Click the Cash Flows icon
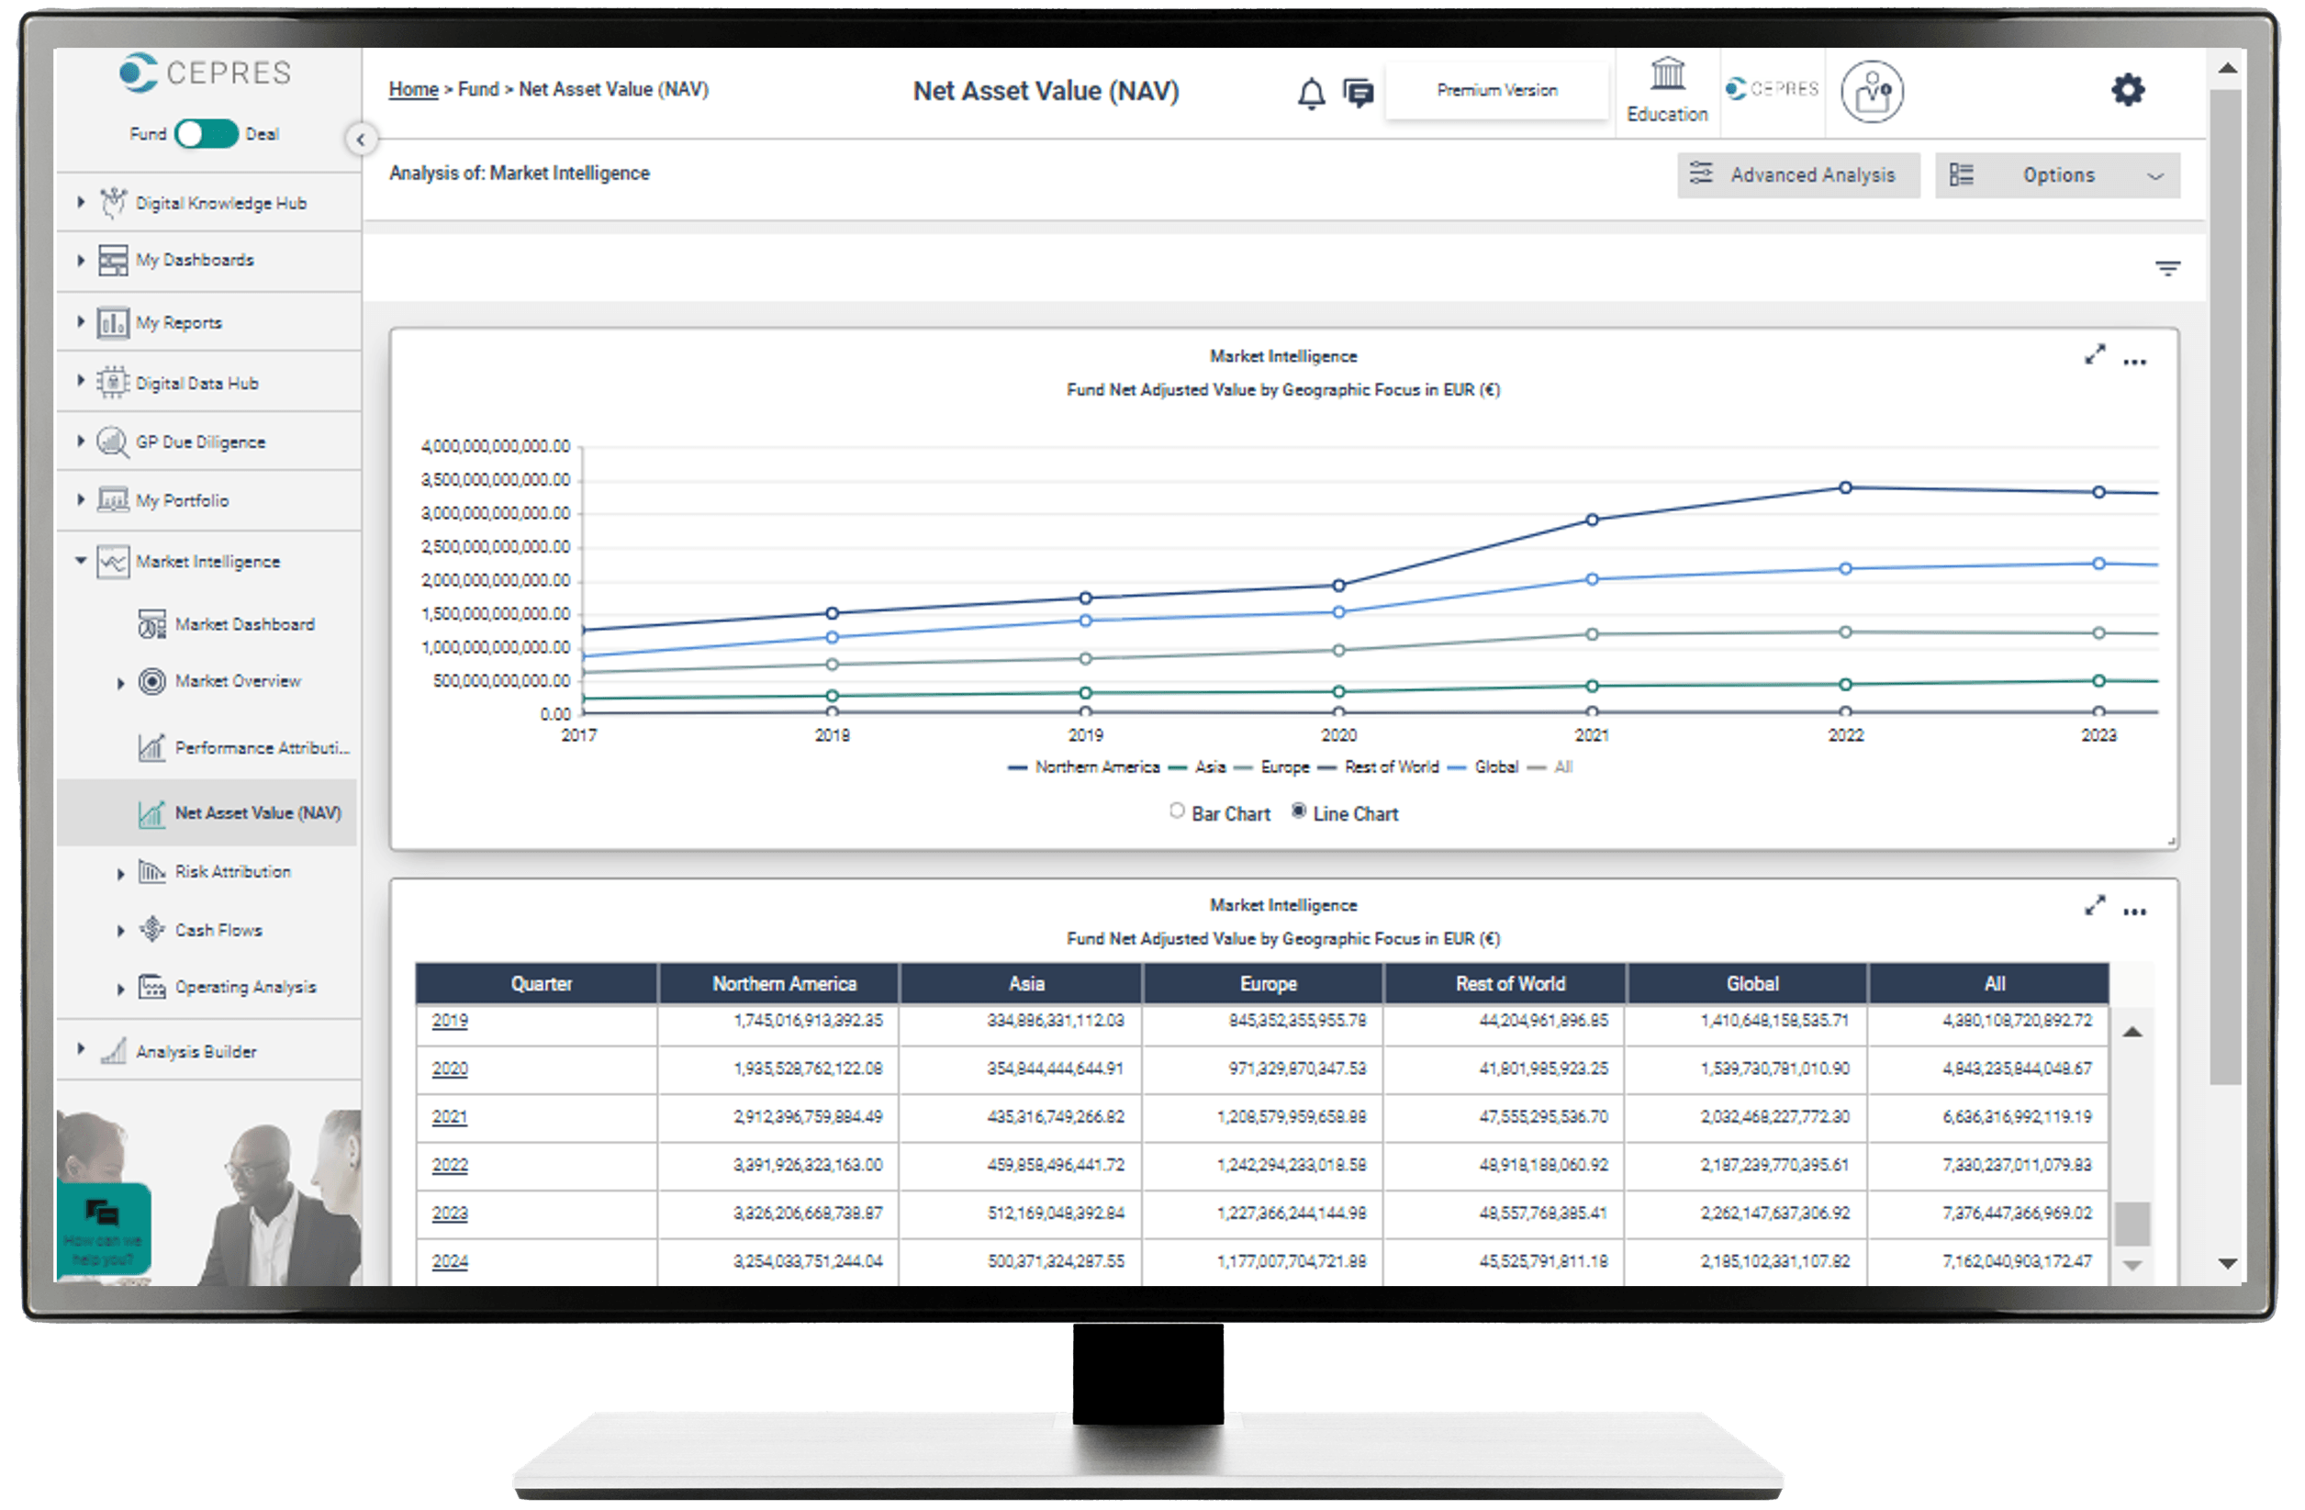The image size is (2305, 1510). [152, 930]
